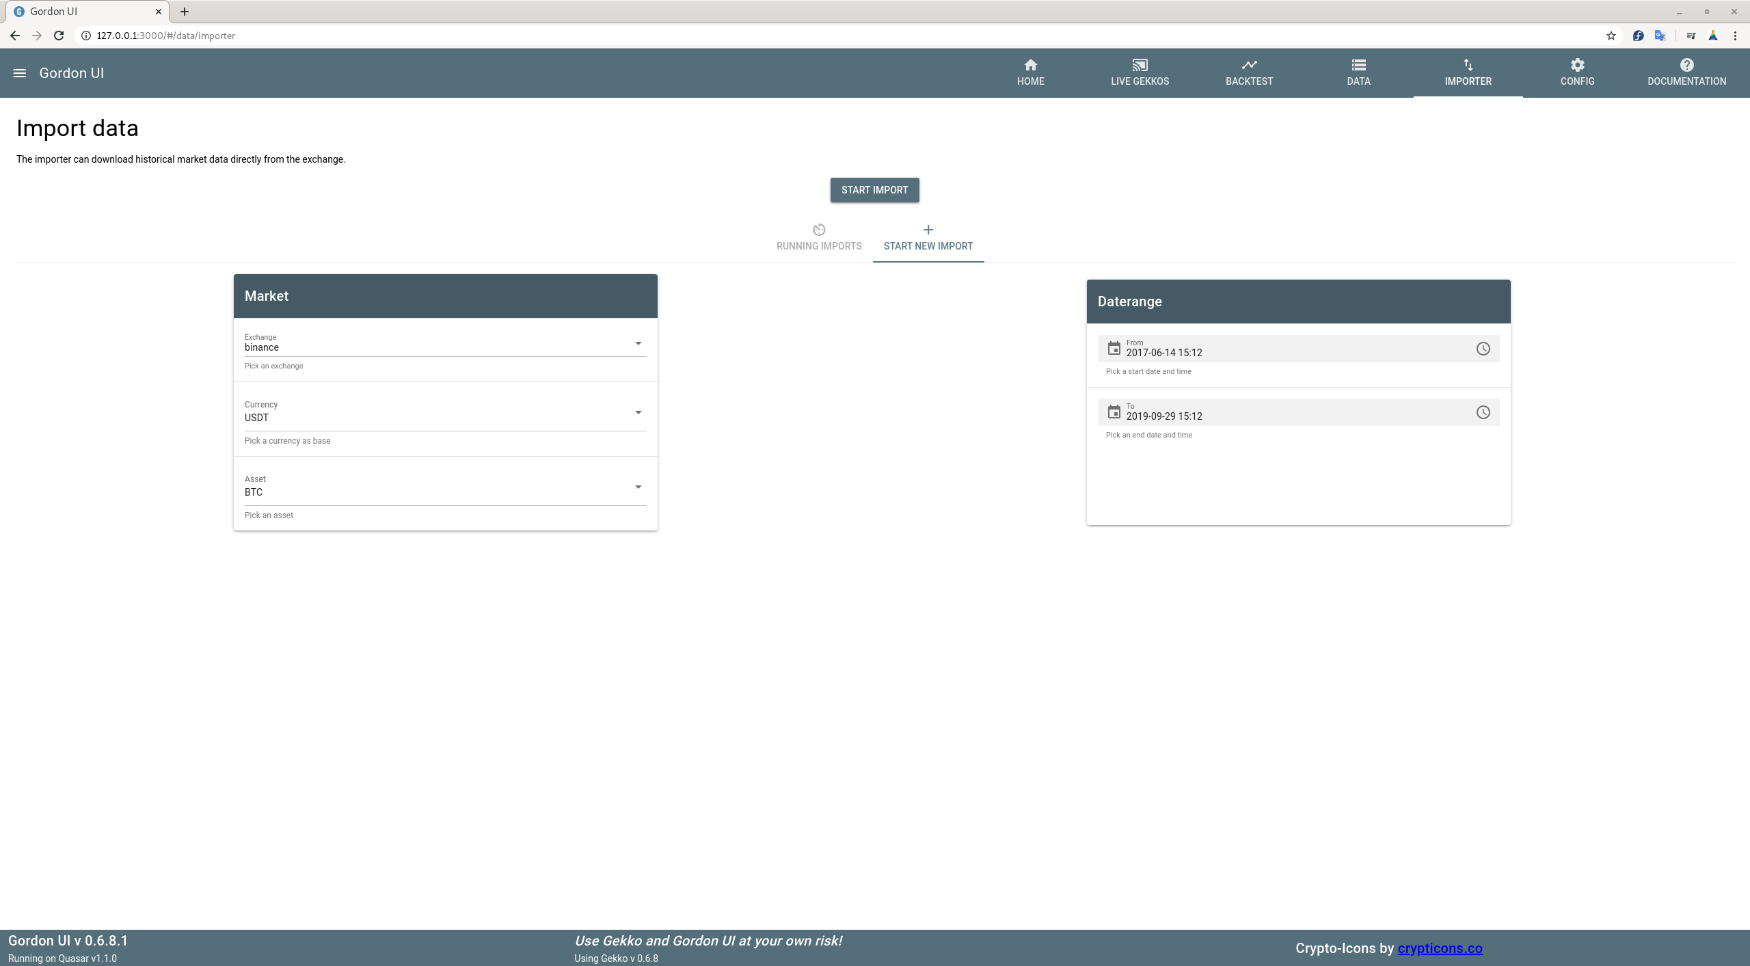Expand the Currency dropdown
The width and height of the screenshot is (1750, 966).
[638, 412]
